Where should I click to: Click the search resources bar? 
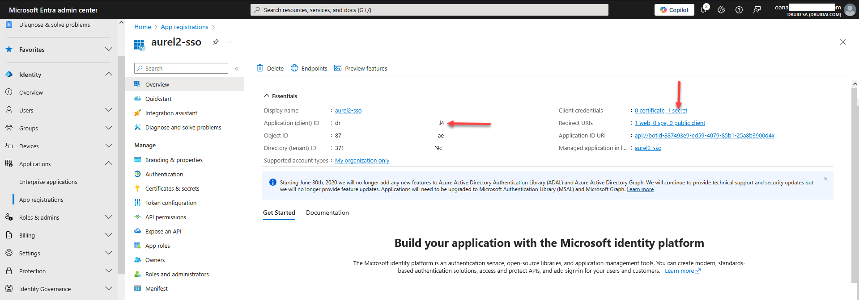pos(429,10)
